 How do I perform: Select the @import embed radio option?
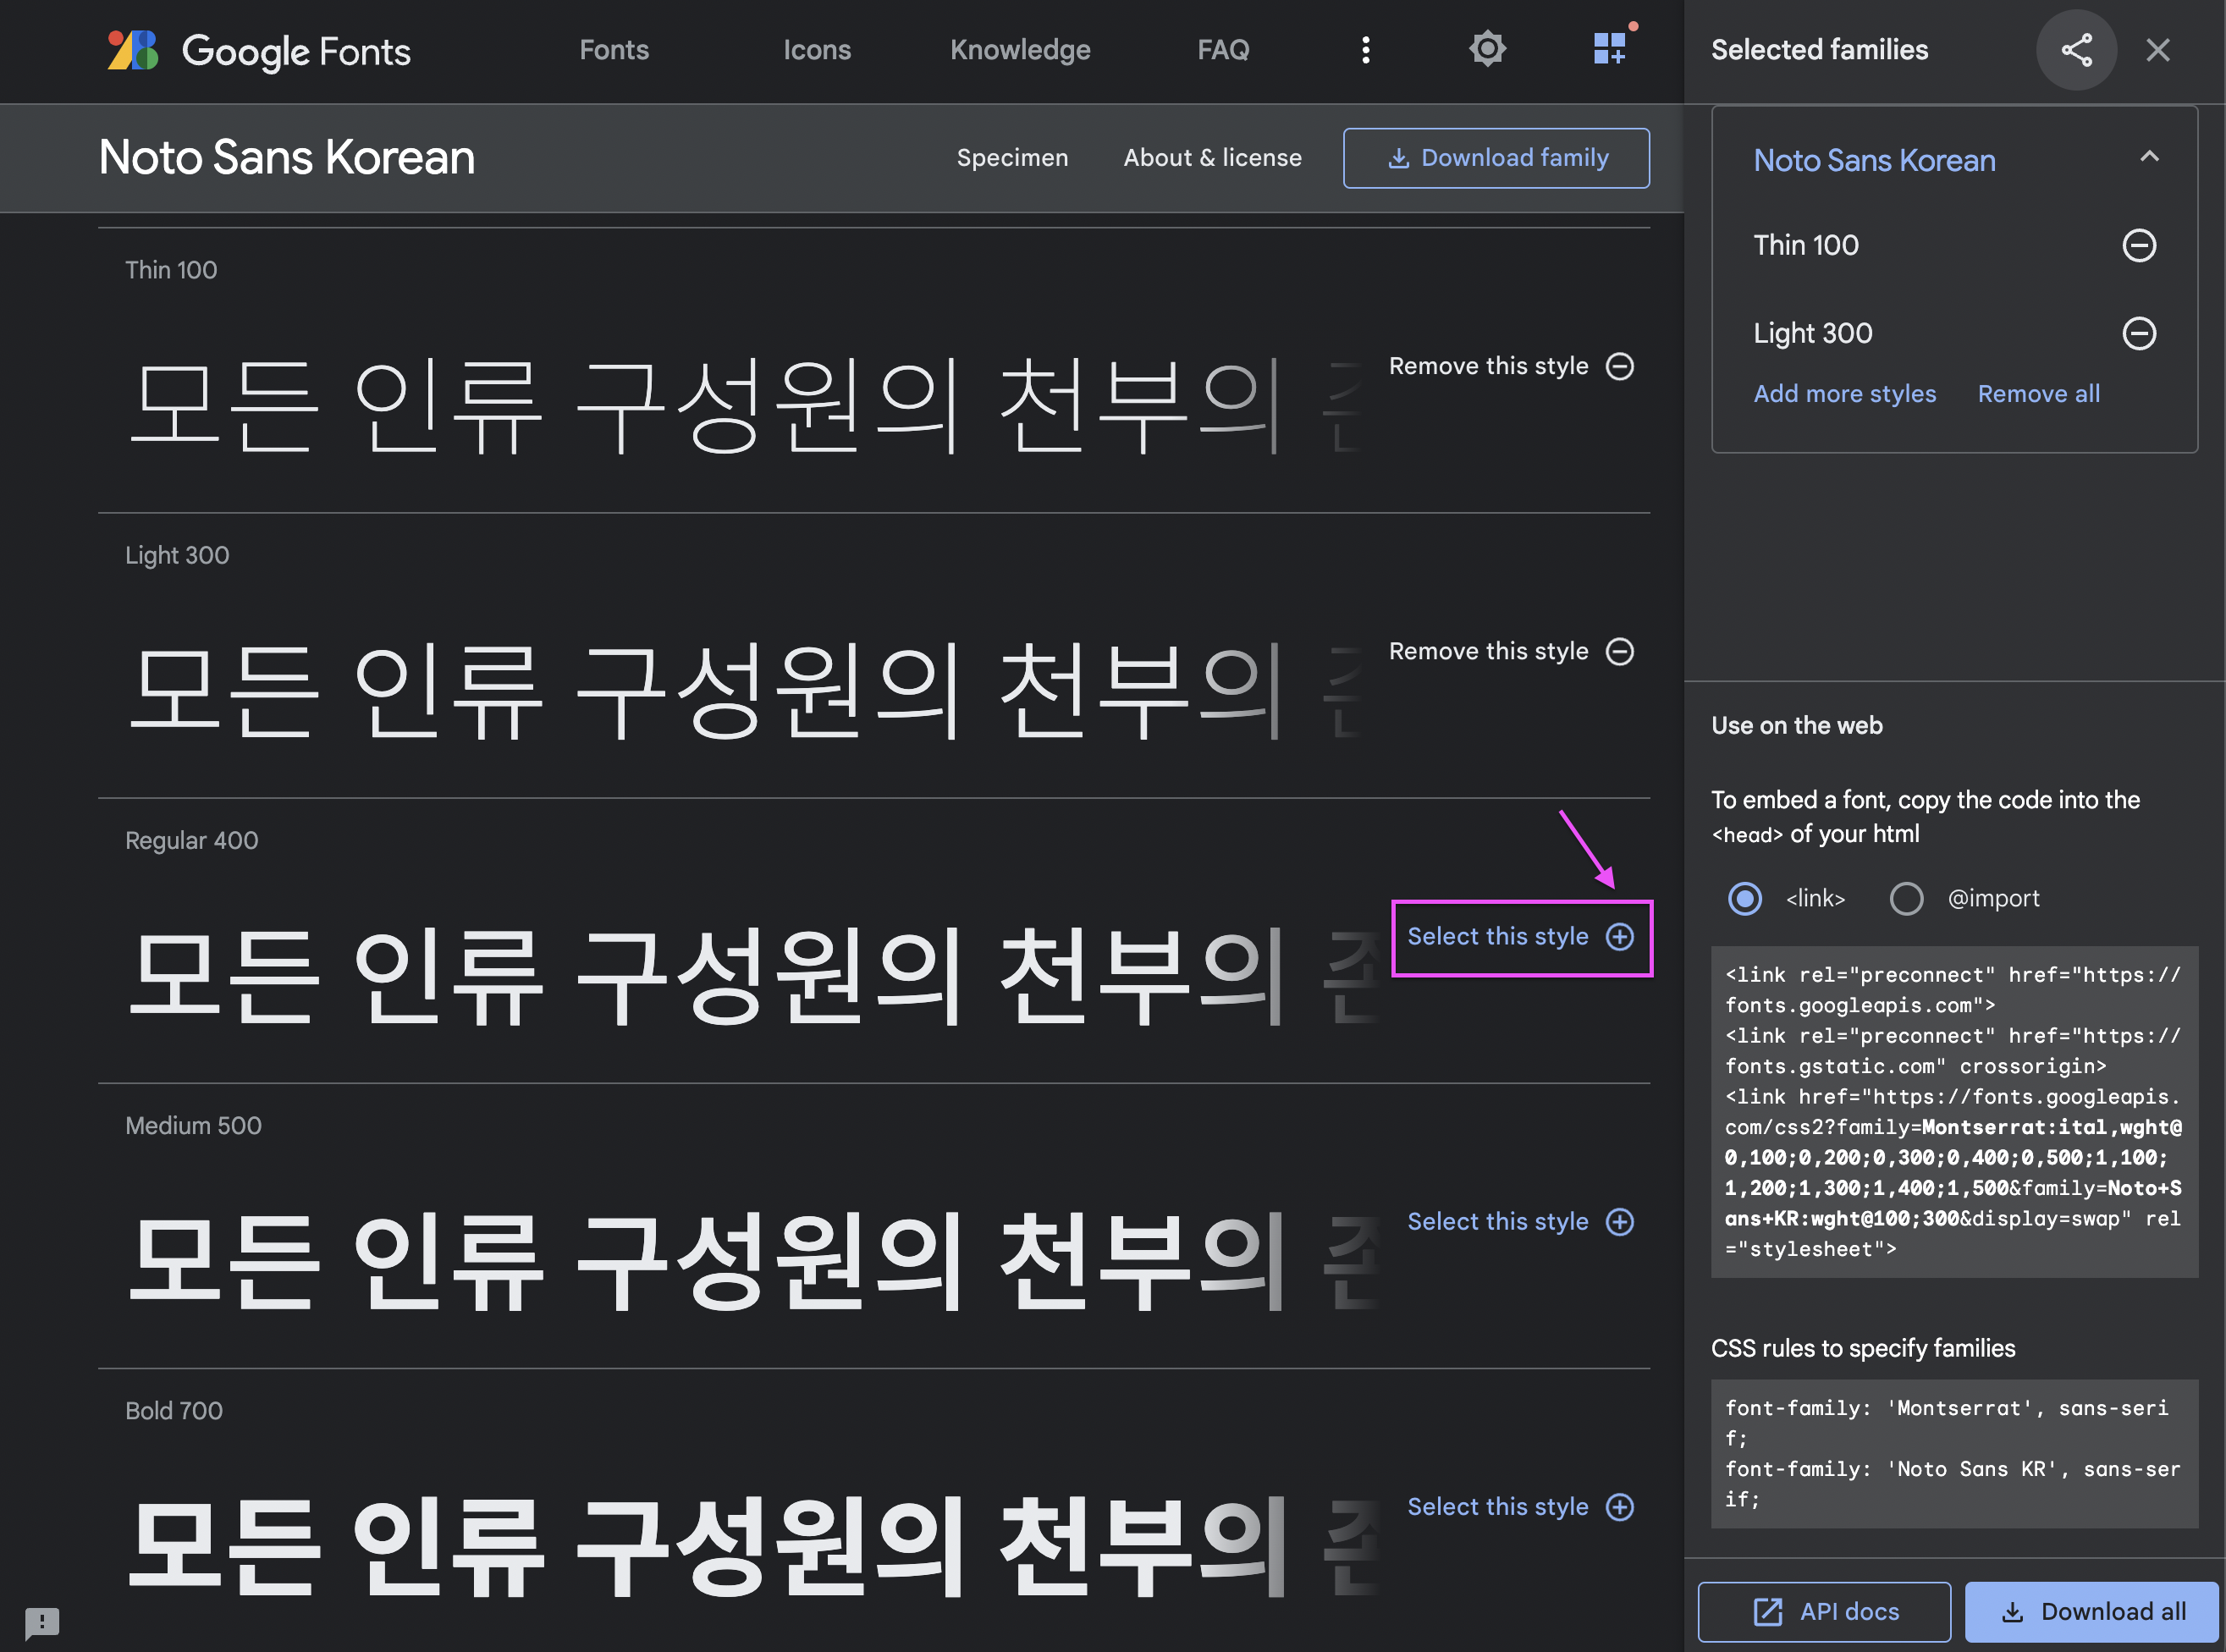coord(1906,898)
